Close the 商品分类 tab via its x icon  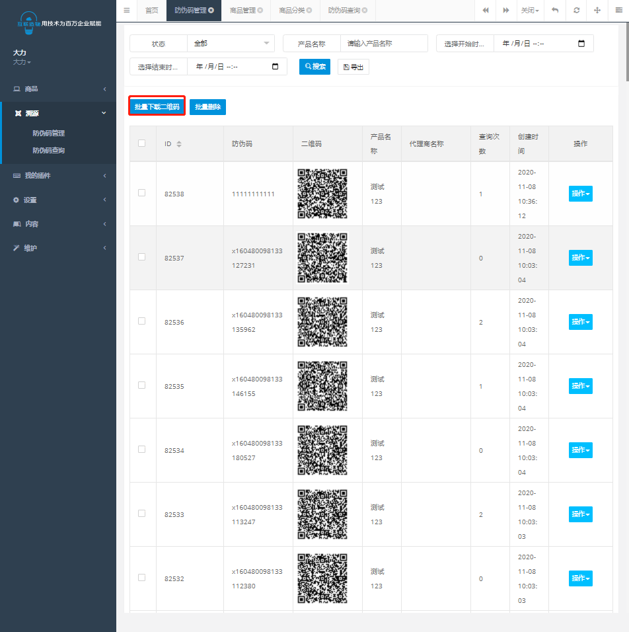(309, 11)
